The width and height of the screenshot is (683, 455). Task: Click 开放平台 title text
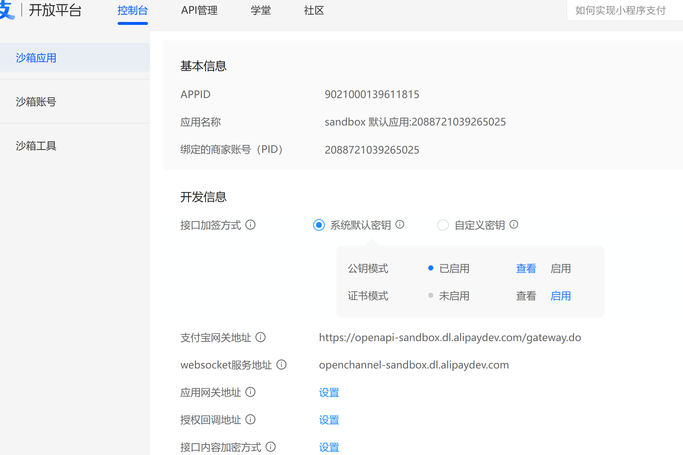coord(55,10)
